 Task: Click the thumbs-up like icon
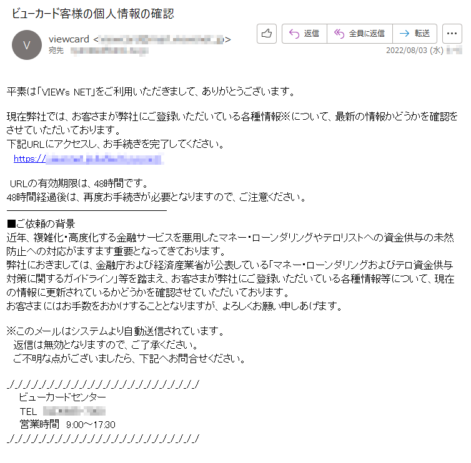[267, 34]
